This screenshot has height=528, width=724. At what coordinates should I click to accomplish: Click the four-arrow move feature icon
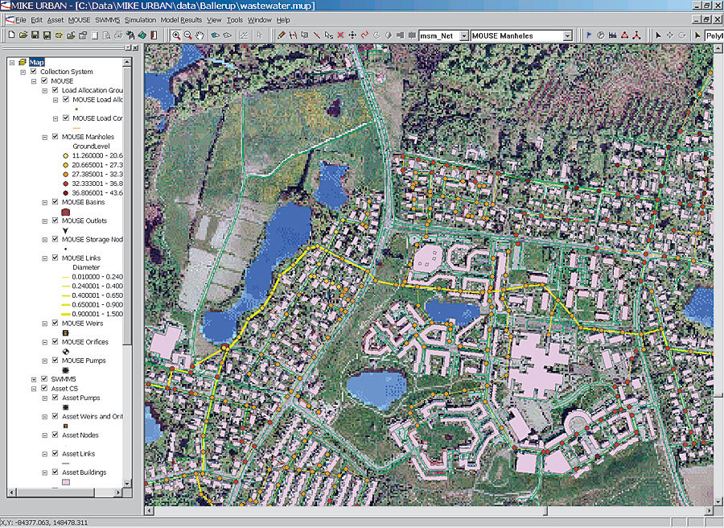(352, 35)
